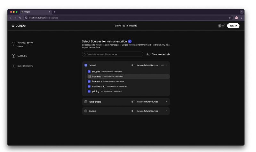Open the browser three-dot menu

tap(241, 18)
